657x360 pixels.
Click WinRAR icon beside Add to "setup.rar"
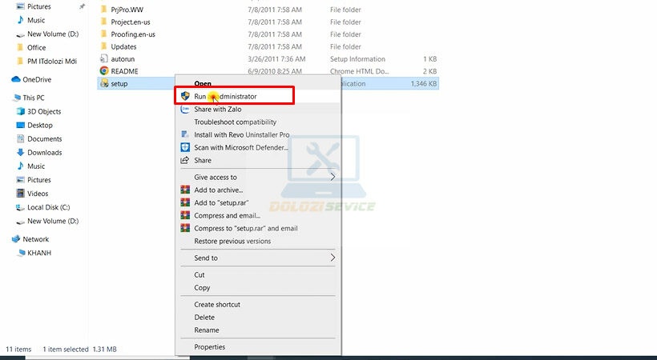[185, 202]
